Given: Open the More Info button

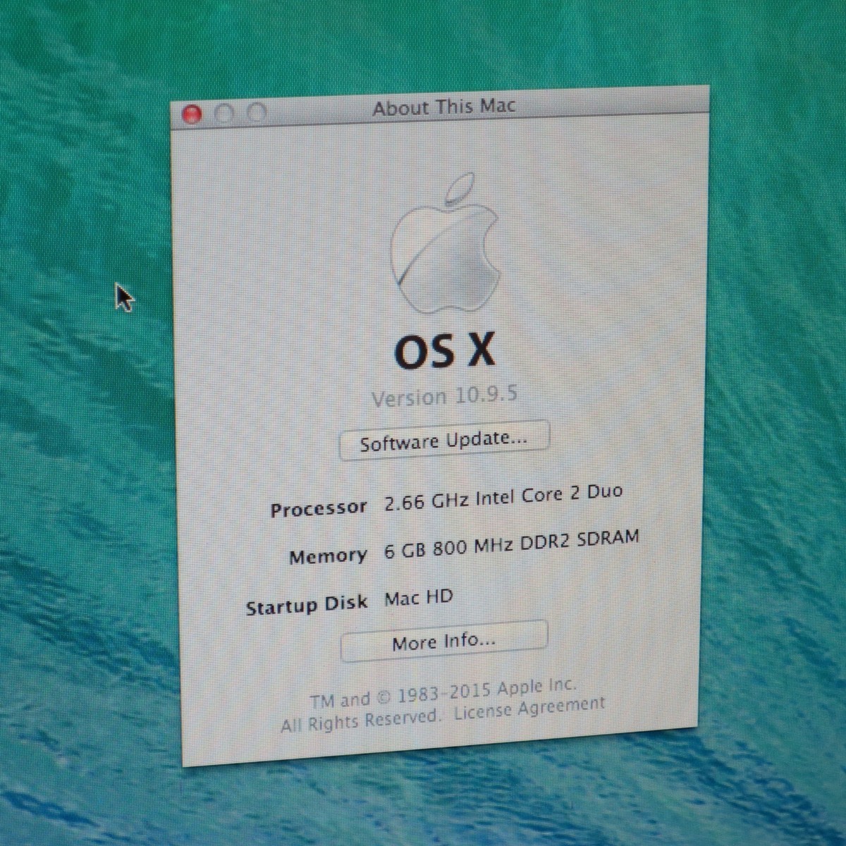Looking at the screenshot, I should tap(444, 642).
